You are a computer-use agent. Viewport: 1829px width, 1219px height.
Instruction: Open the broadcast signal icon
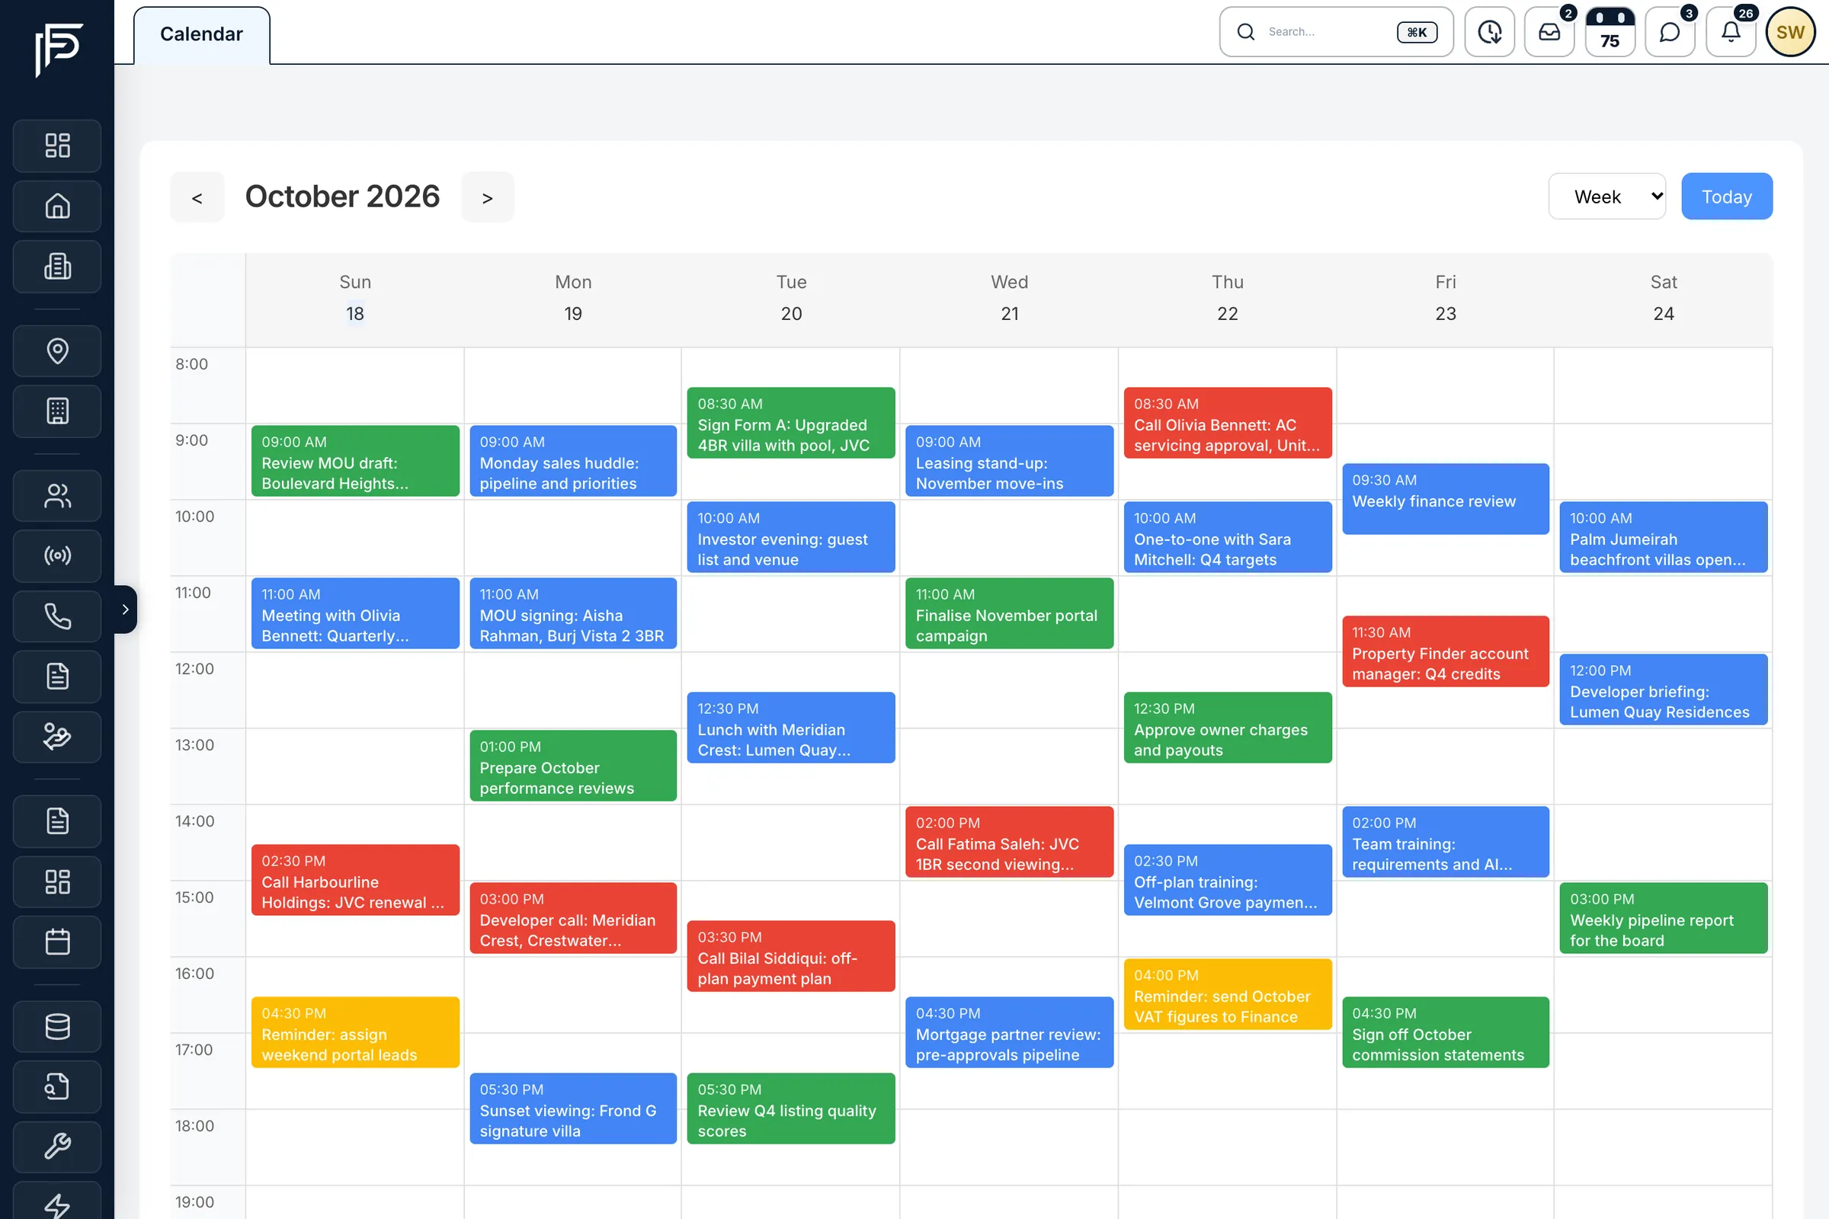[x=56, y=556]
